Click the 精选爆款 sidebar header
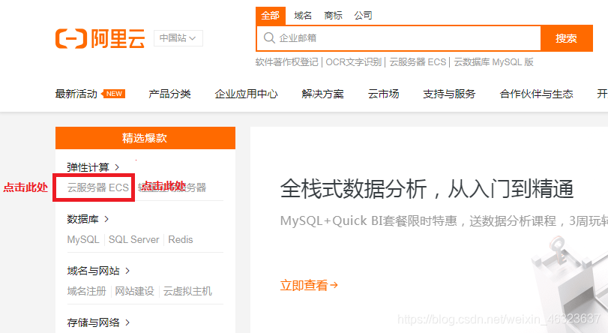 [x=145, y=138]
